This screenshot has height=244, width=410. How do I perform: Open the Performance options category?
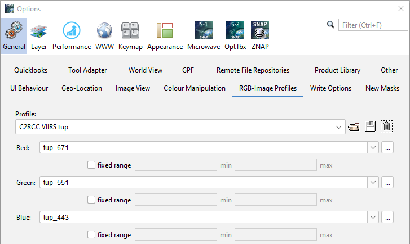pos(72,36)
